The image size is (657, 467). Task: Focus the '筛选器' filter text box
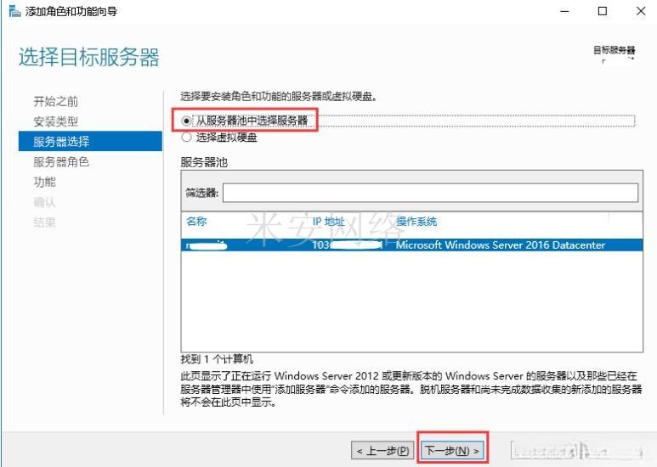tap(429, 193)
